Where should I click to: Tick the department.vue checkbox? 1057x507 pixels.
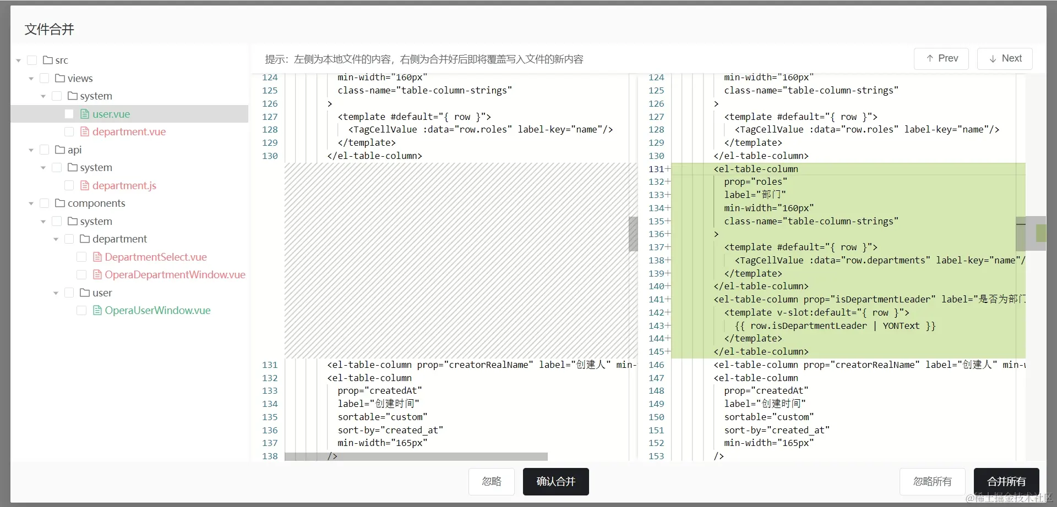click(x=69, y=131)
